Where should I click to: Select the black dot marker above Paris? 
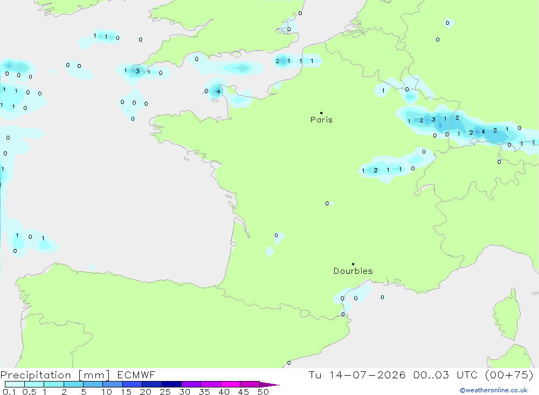coord(321,113)
